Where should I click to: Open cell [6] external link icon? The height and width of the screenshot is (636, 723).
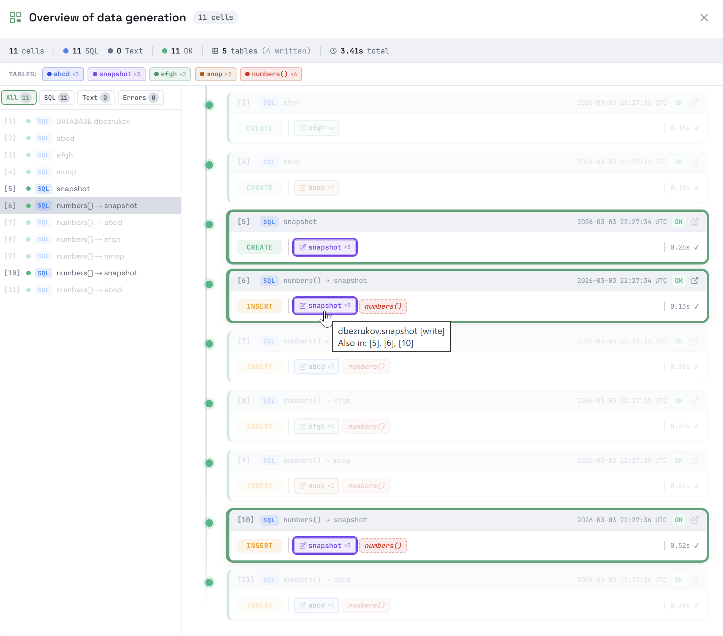695,281
